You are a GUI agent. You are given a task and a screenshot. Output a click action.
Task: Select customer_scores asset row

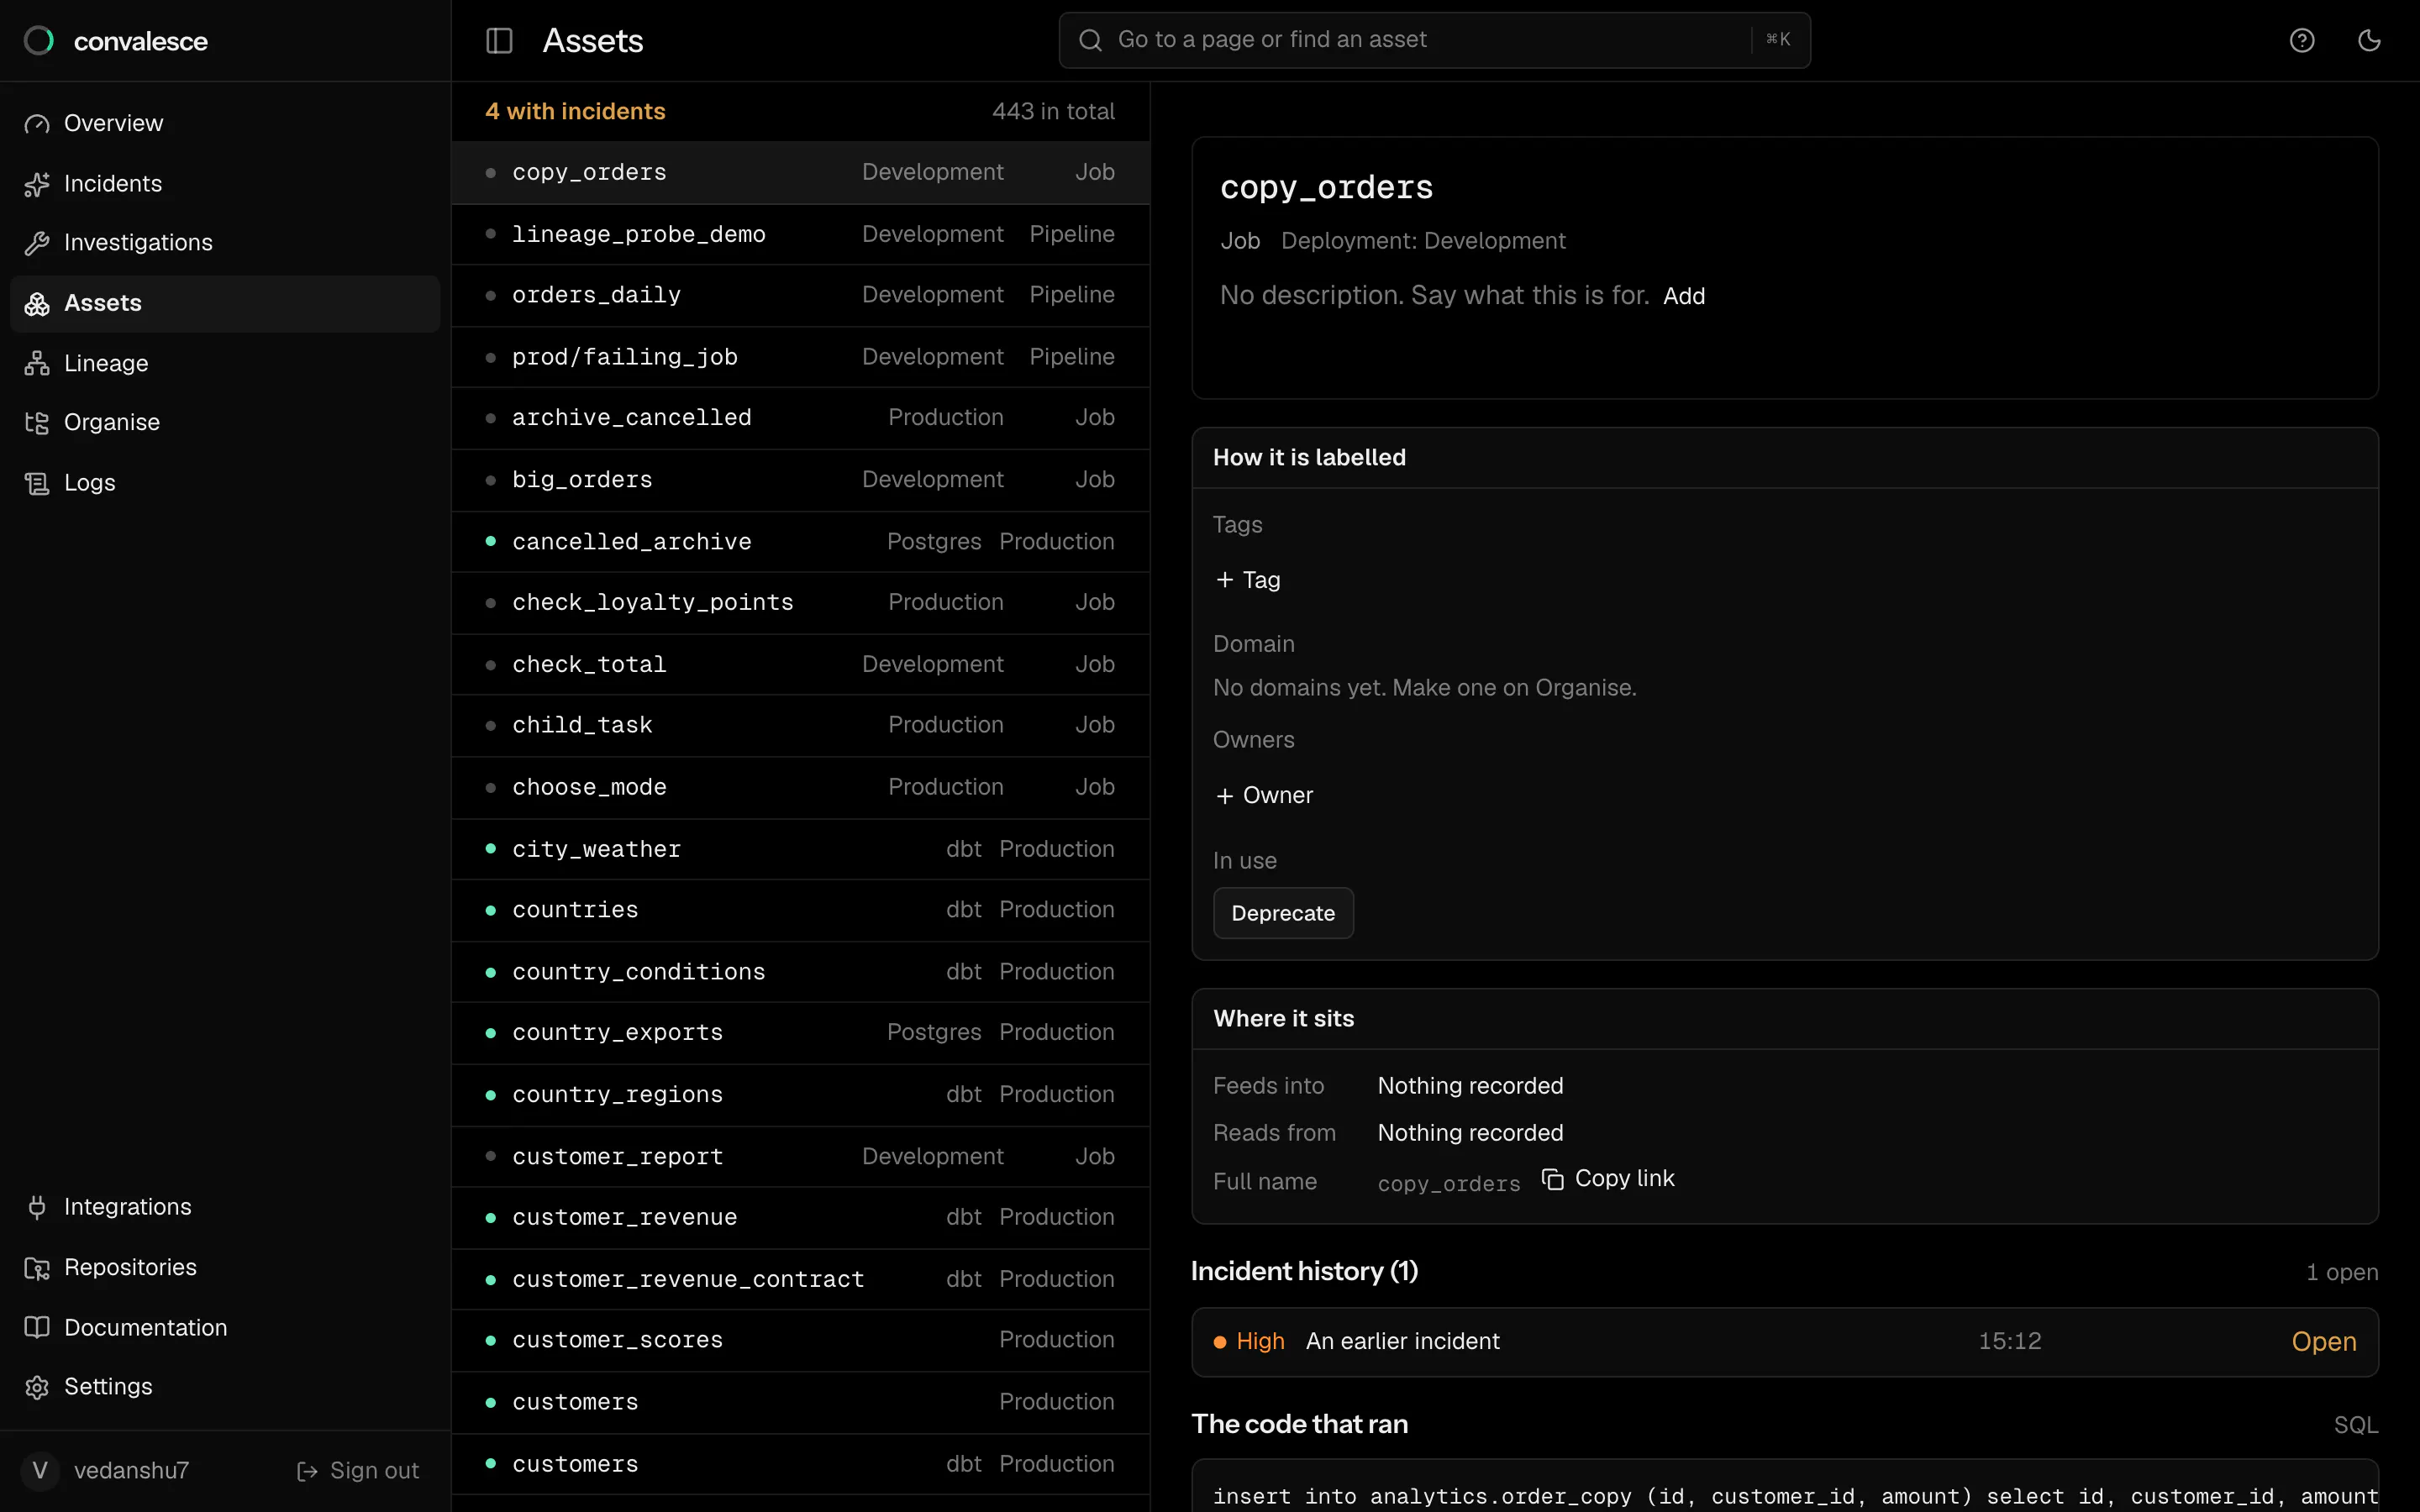click(x=800, y=1340)
